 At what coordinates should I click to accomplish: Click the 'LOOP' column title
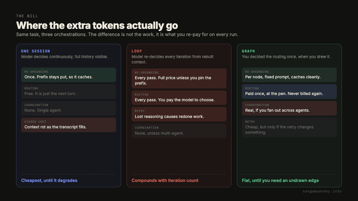click(137, 51)
